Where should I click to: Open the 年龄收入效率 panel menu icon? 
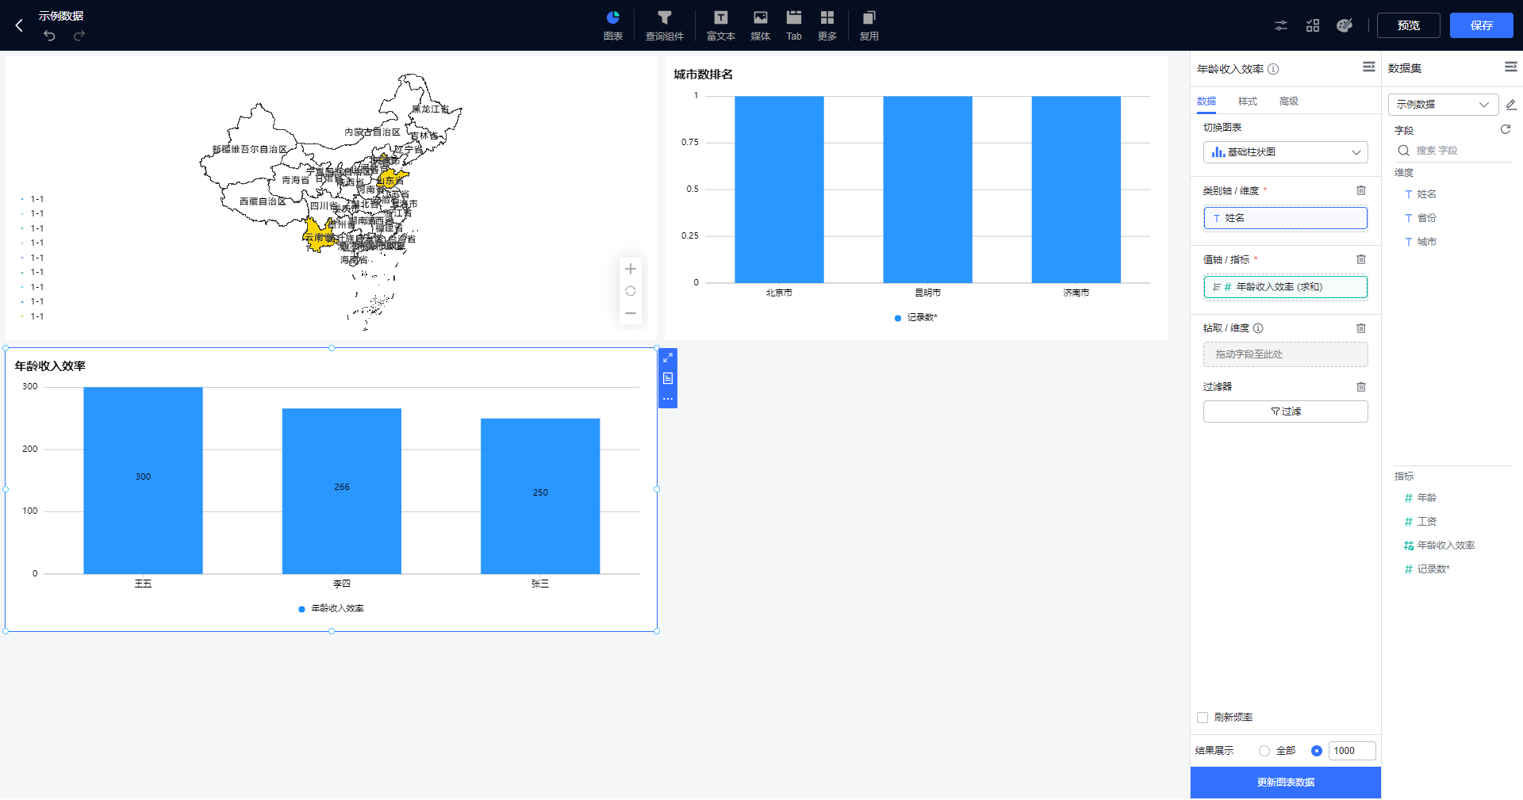click(x=1368, y=67)
